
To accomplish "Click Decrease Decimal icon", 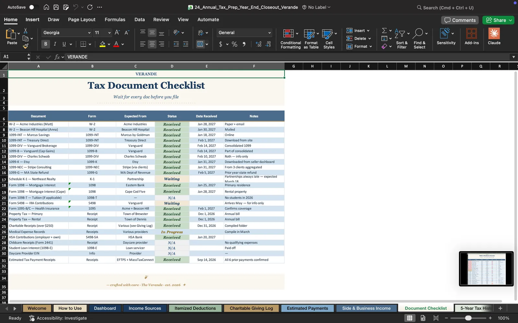I will coord(268,44).
